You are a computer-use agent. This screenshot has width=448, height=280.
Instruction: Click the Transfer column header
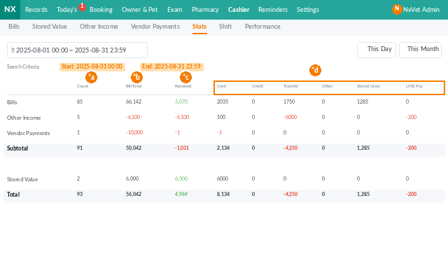[x=290, y=86]
